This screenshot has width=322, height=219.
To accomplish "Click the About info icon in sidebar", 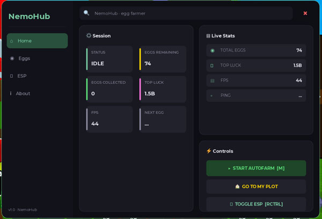I will 11,93.
